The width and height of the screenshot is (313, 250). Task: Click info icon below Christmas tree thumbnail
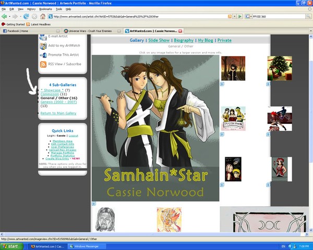(268, 84)
